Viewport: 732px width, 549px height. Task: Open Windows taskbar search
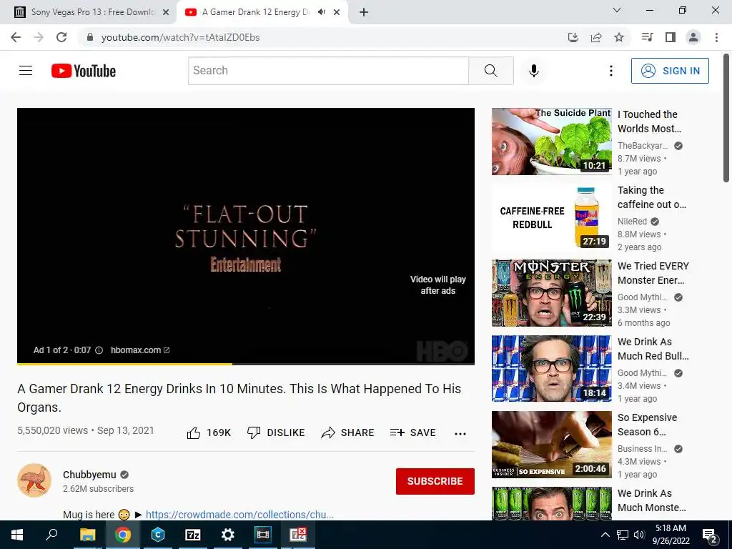pyautogui.click(x=51, y=535)
